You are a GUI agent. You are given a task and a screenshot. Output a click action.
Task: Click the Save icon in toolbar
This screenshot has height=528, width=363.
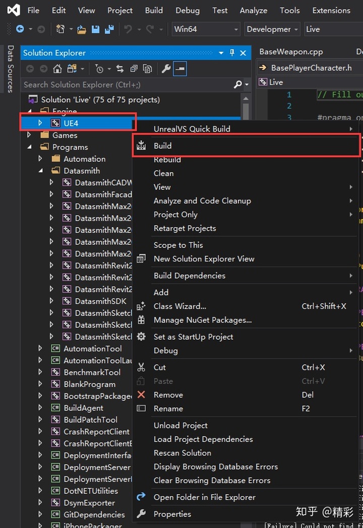(96, 29)
